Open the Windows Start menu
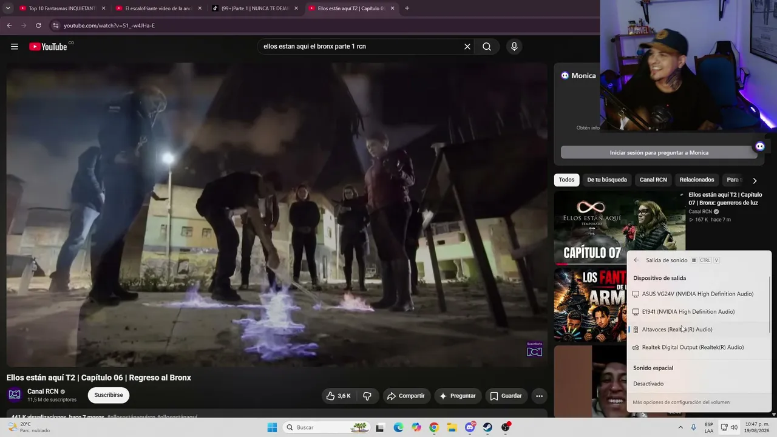Image resolution: width=777 pixels, height=437 pixels. point(272,427)
